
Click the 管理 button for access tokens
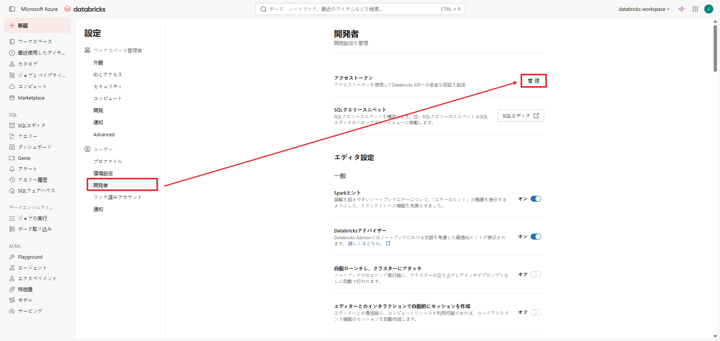(x=533, y=81)
